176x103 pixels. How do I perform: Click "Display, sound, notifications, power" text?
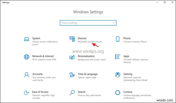45,43
